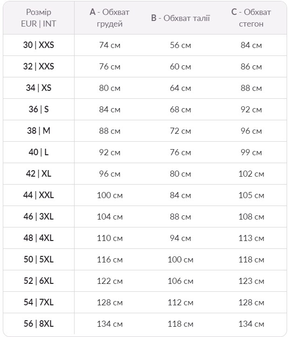This screenshot has height=337, width=288.
Task: Click the '40 | L' size label
Action: [x=39, y=152]
